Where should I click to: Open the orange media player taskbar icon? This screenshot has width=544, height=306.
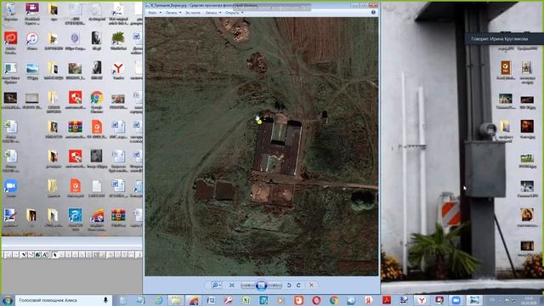[280, 300]
